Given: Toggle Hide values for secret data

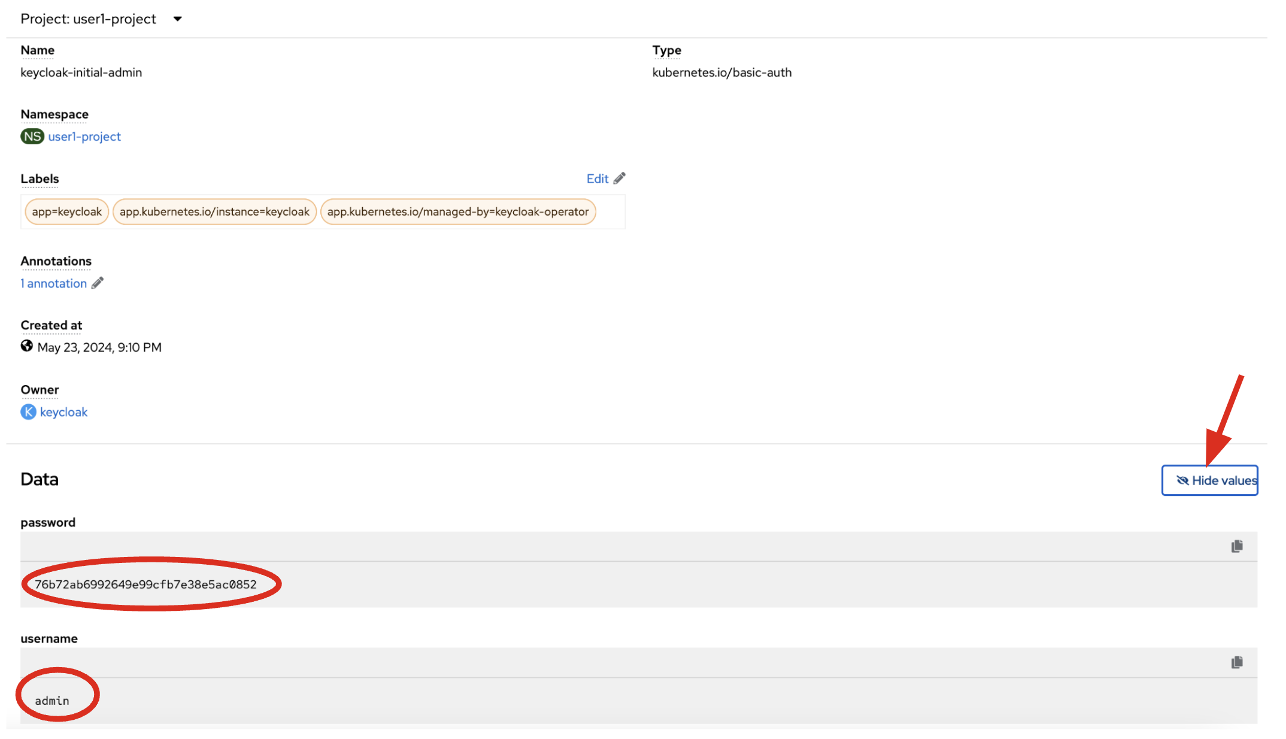Looking at the screenshot, I should point(1215,481).
